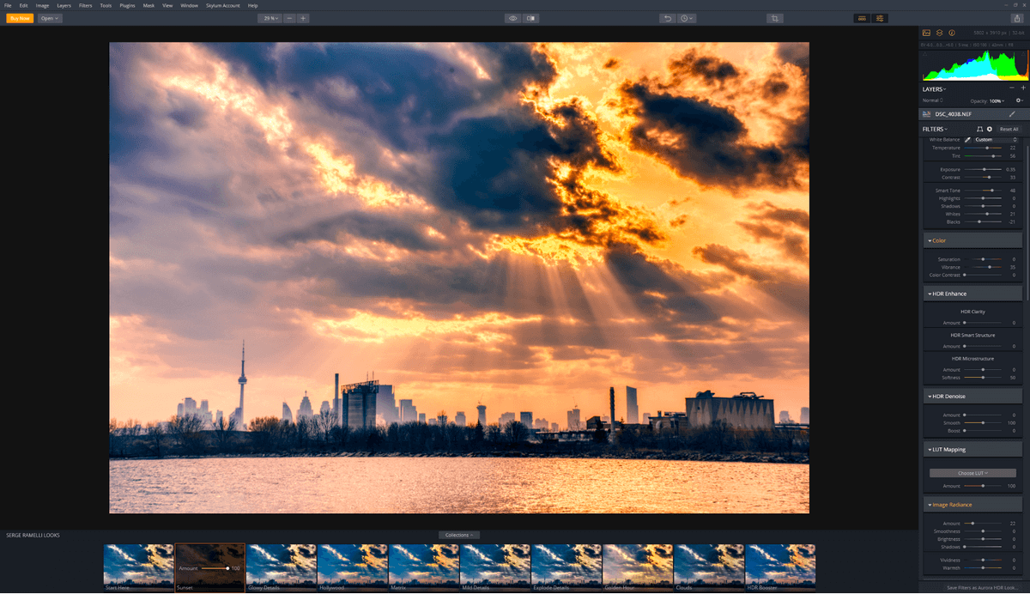Apply the Clouds look thumbnail
Viewport: 1030px width, 594px height.
[x=709, y=567]
